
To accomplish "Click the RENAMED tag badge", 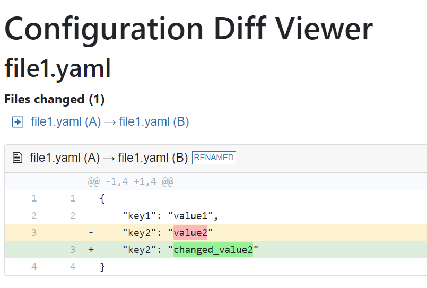I will click(x=214, y=158).
